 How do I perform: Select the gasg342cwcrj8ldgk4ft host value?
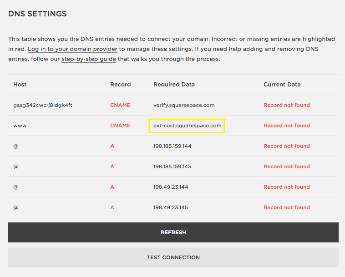click(43, 105)
